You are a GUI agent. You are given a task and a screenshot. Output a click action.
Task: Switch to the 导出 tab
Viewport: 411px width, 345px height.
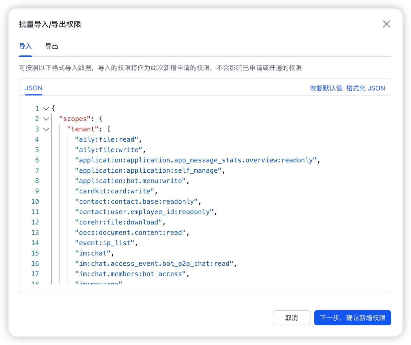(52, 46)
